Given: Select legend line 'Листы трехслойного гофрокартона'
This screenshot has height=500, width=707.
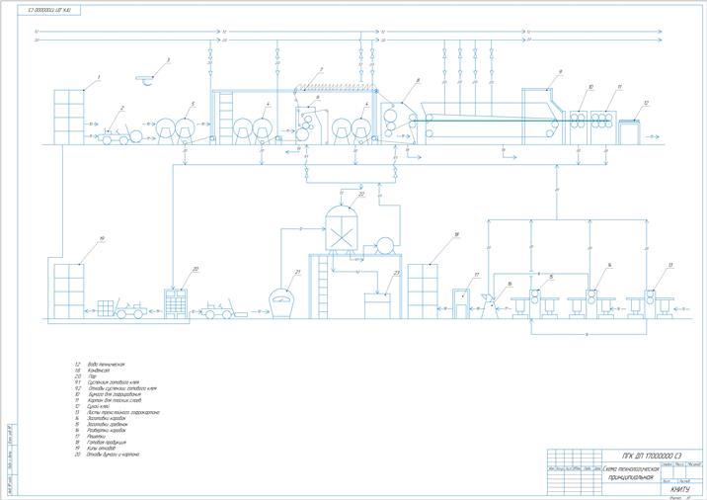Looking at the screenshot, I should coord(123,412).
